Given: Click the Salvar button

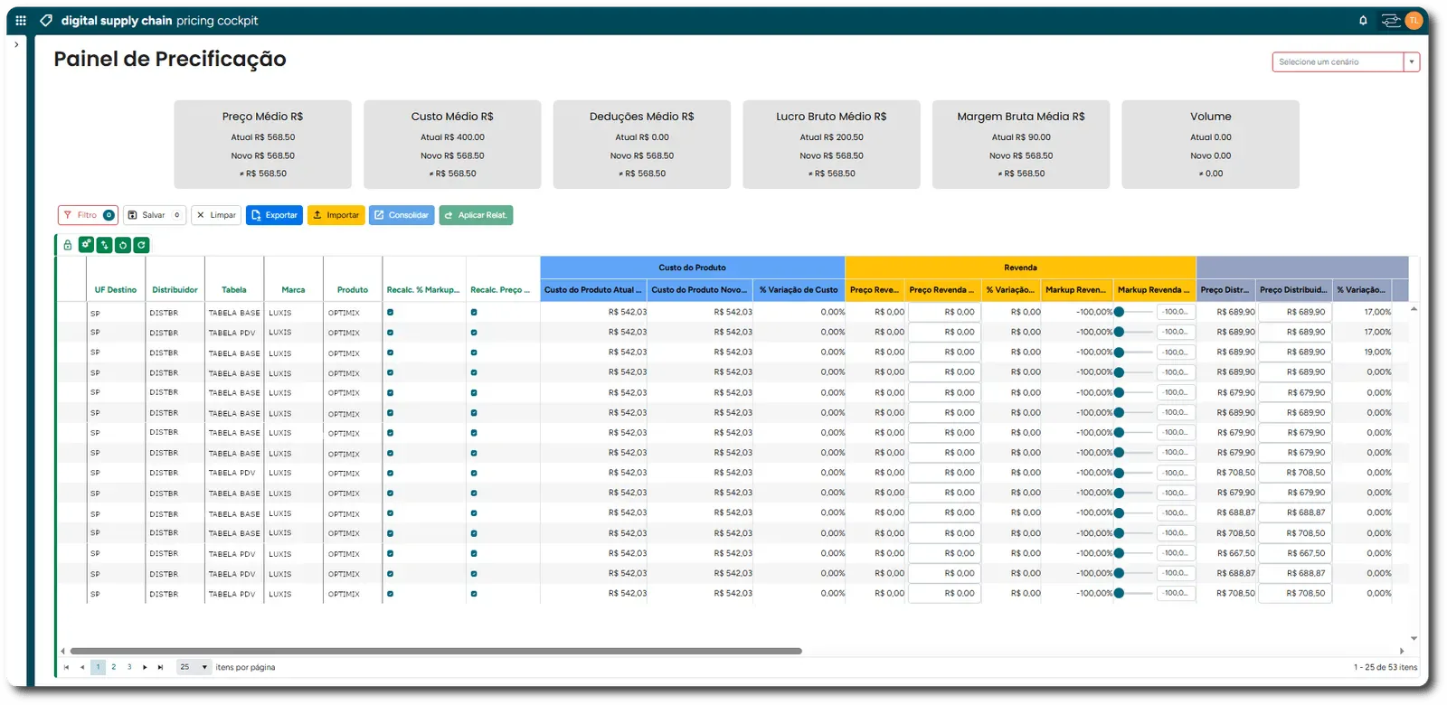Looking at the screenshot, I should [155, 215].
